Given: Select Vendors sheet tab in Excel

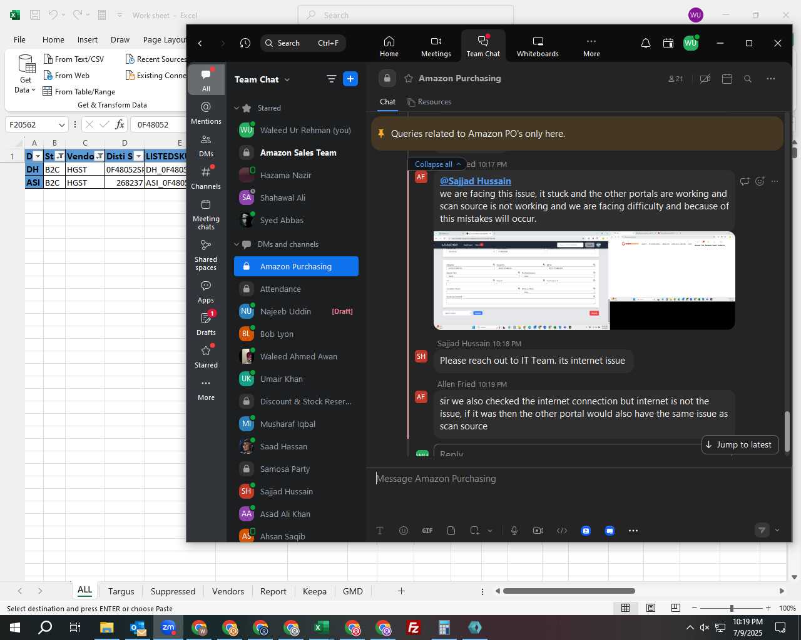Looking at the screenshot, I should tap(228, 591).
